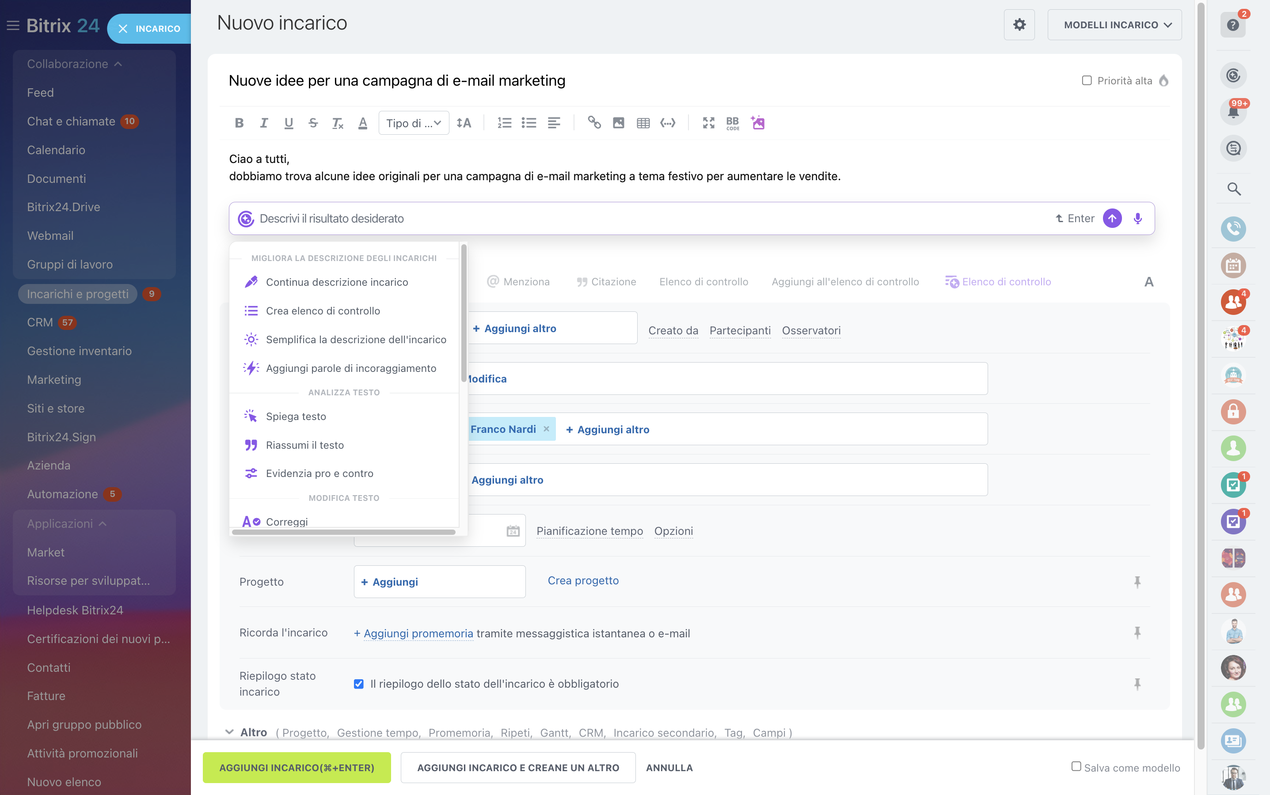Collapse the Applicazioni section
Screen dimensions: 1270x795
pos(67,524)
